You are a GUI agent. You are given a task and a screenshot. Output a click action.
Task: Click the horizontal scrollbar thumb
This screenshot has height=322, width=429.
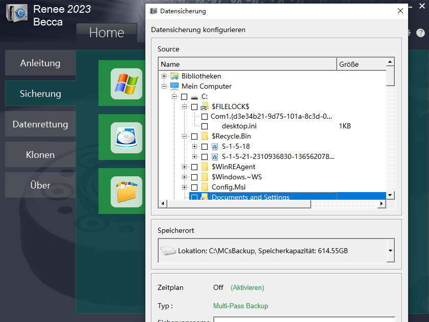pos(239,204)
